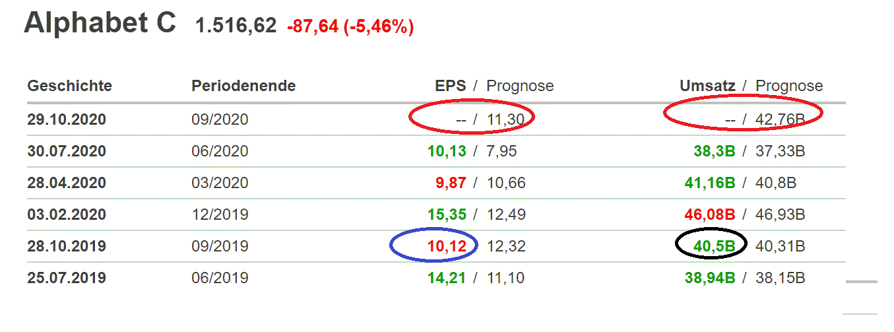Screen dimensions: 894x332
Task: Open the 29.10.2020 earnings date row
Action: click(66, 120)
